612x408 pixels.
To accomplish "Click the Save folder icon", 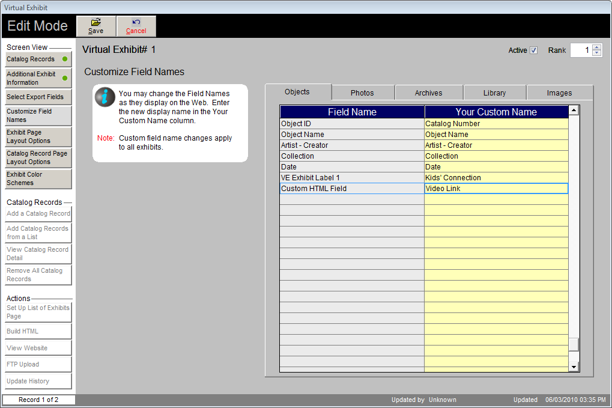I will tap(96, 22).
